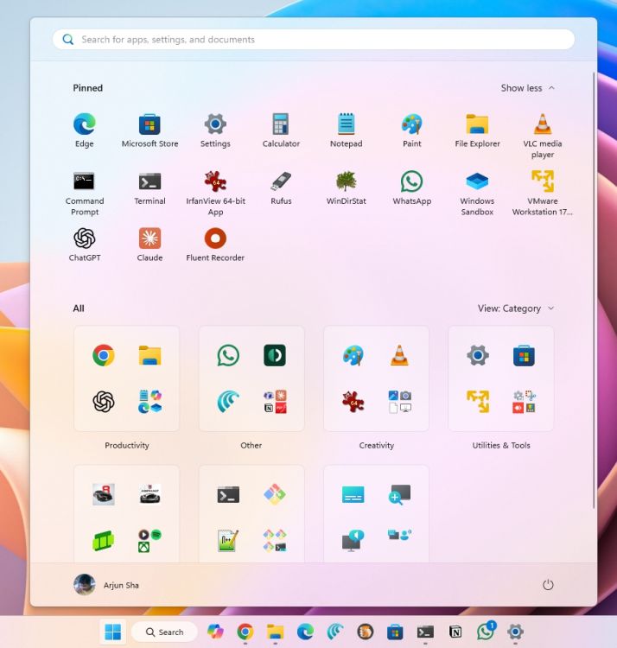The height and width of the screenshot is (648, 617).
Task: Expand more apps in developer tools folder
Action: (x=275, y=541)
